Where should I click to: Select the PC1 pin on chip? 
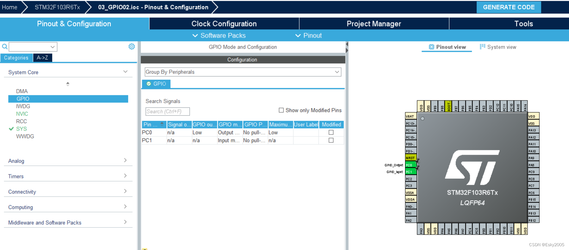411,172
